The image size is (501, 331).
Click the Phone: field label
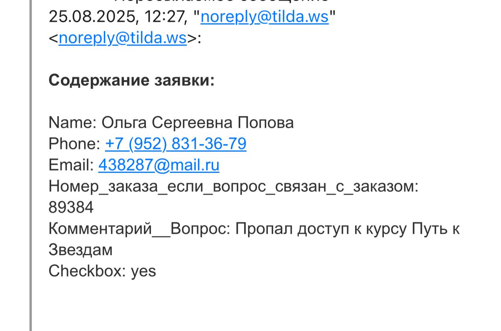[74, 144]
